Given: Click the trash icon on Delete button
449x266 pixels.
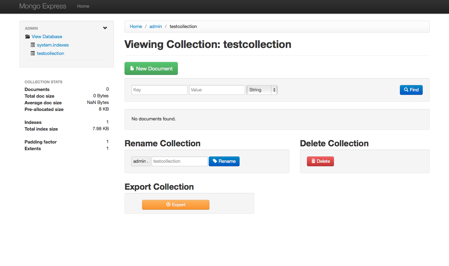Looking at the screenshot, I should pyautogui.click(x=313, y=161).
